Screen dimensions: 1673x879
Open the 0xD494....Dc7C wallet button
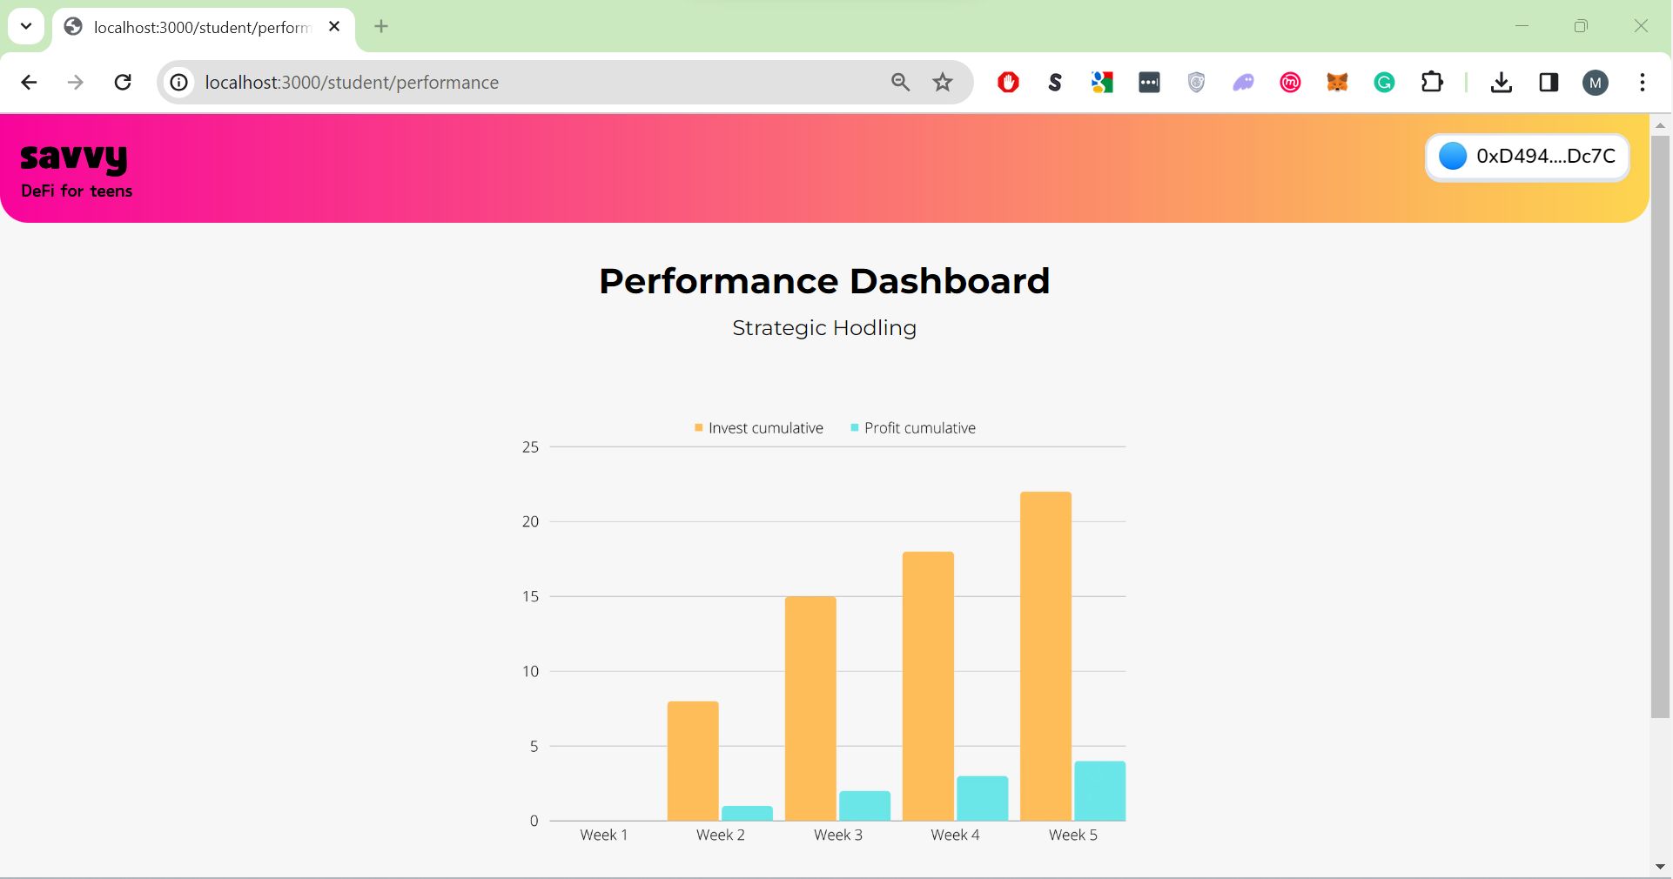[x=1527, y=157]
